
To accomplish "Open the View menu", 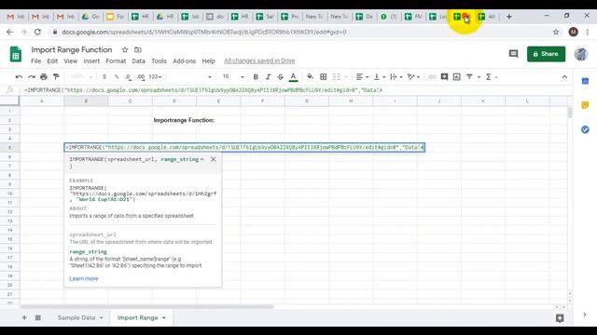I will point(71,60).
